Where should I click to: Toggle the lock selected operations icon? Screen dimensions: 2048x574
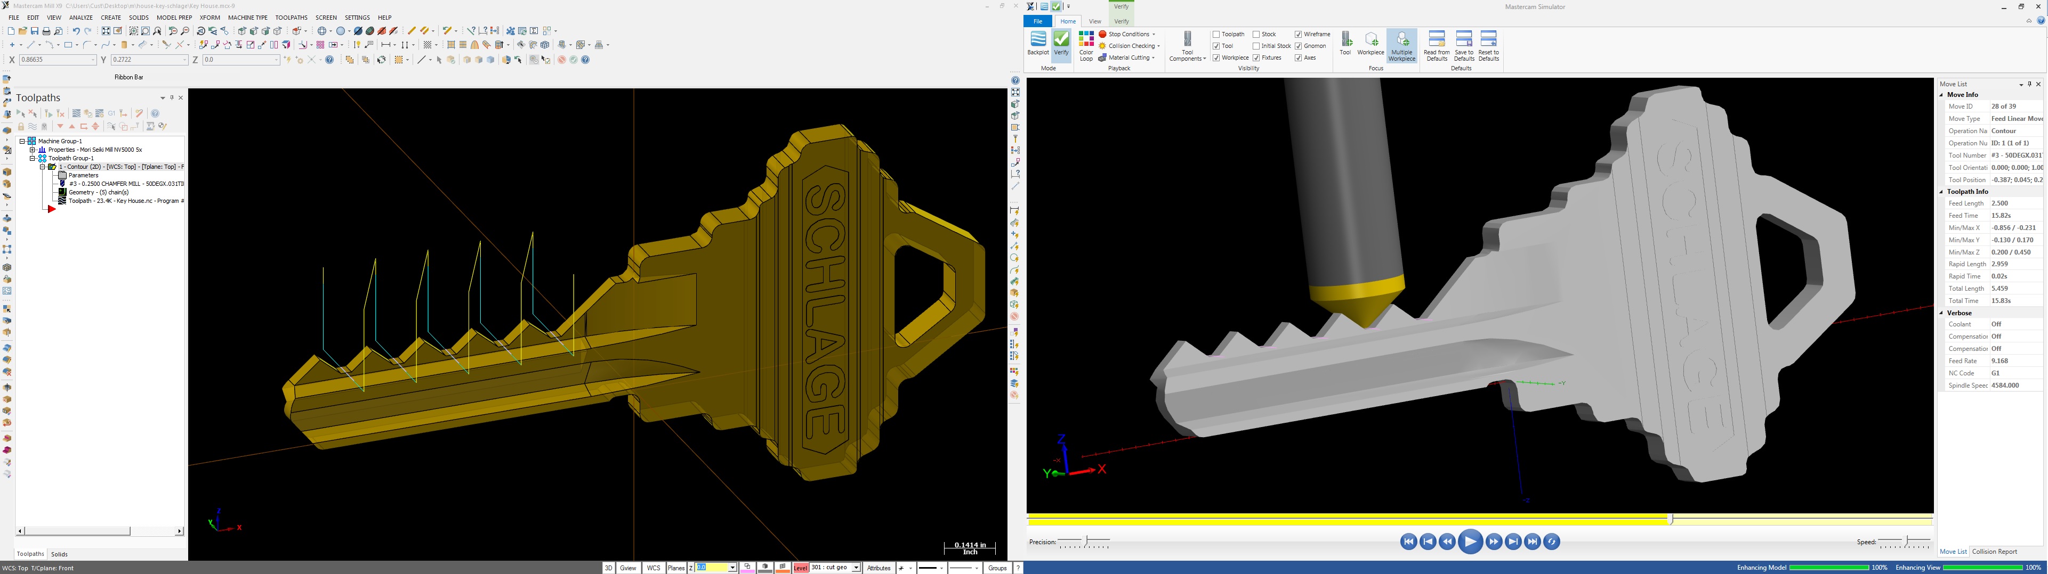(x=21, y=126)
